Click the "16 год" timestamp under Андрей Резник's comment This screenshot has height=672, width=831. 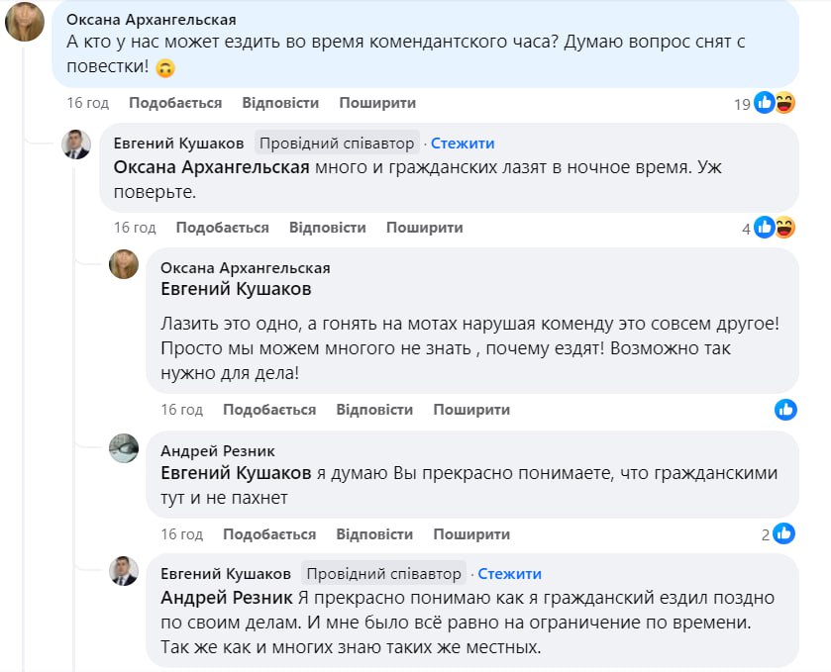[181, 534]
